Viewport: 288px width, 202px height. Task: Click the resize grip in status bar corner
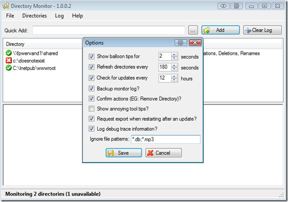[281, 195]
